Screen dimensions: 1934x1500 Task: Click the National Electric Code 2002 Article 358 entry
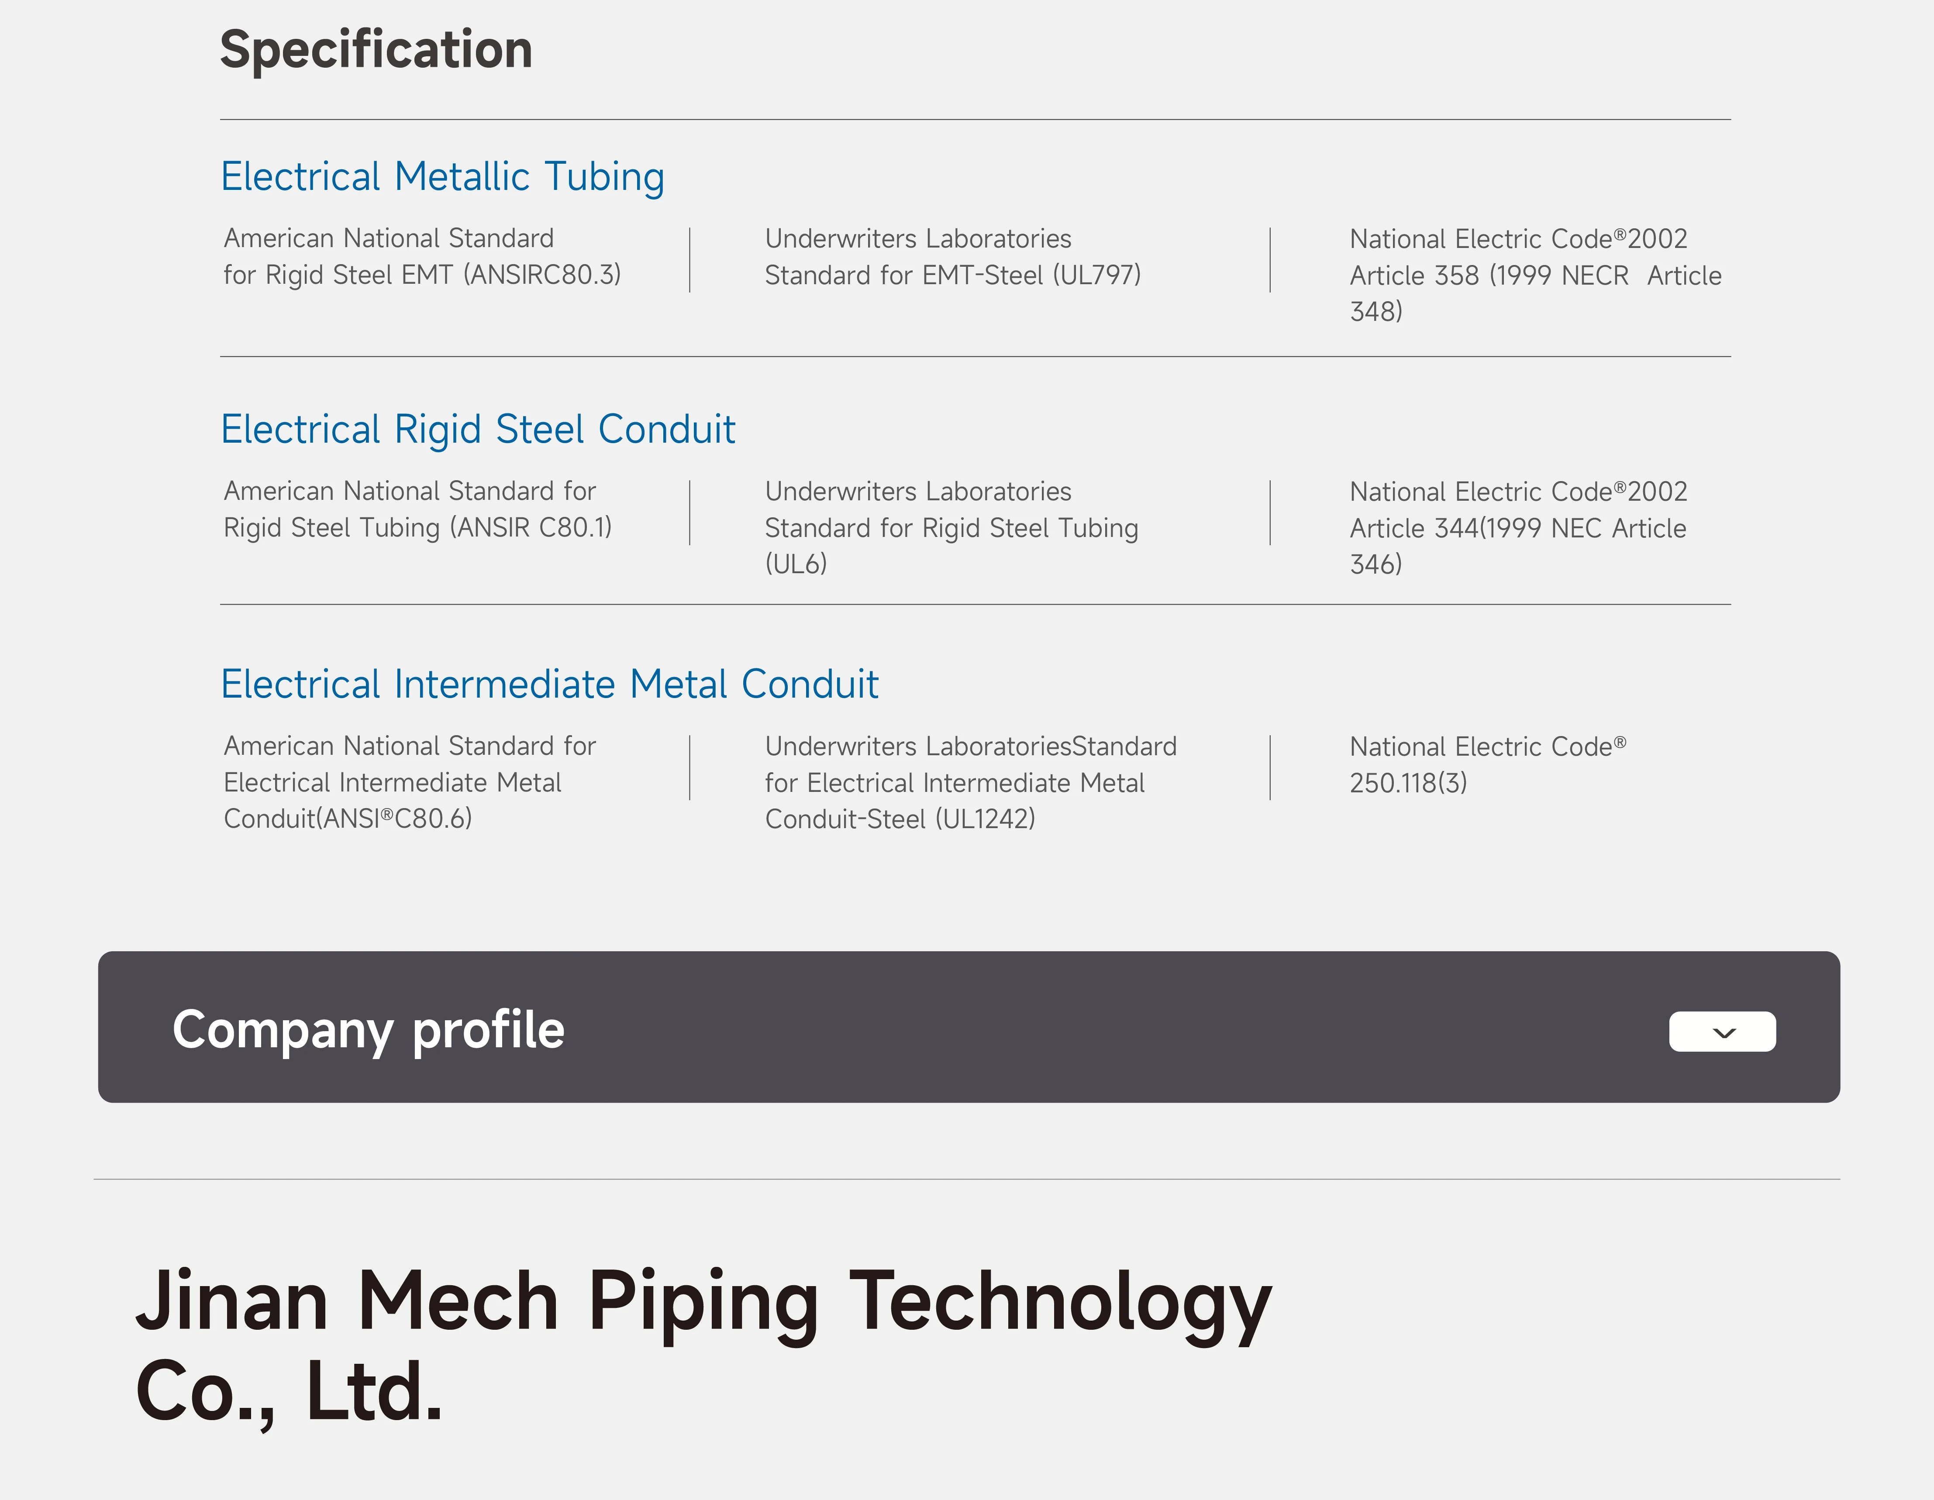[x=1534, y=275]
